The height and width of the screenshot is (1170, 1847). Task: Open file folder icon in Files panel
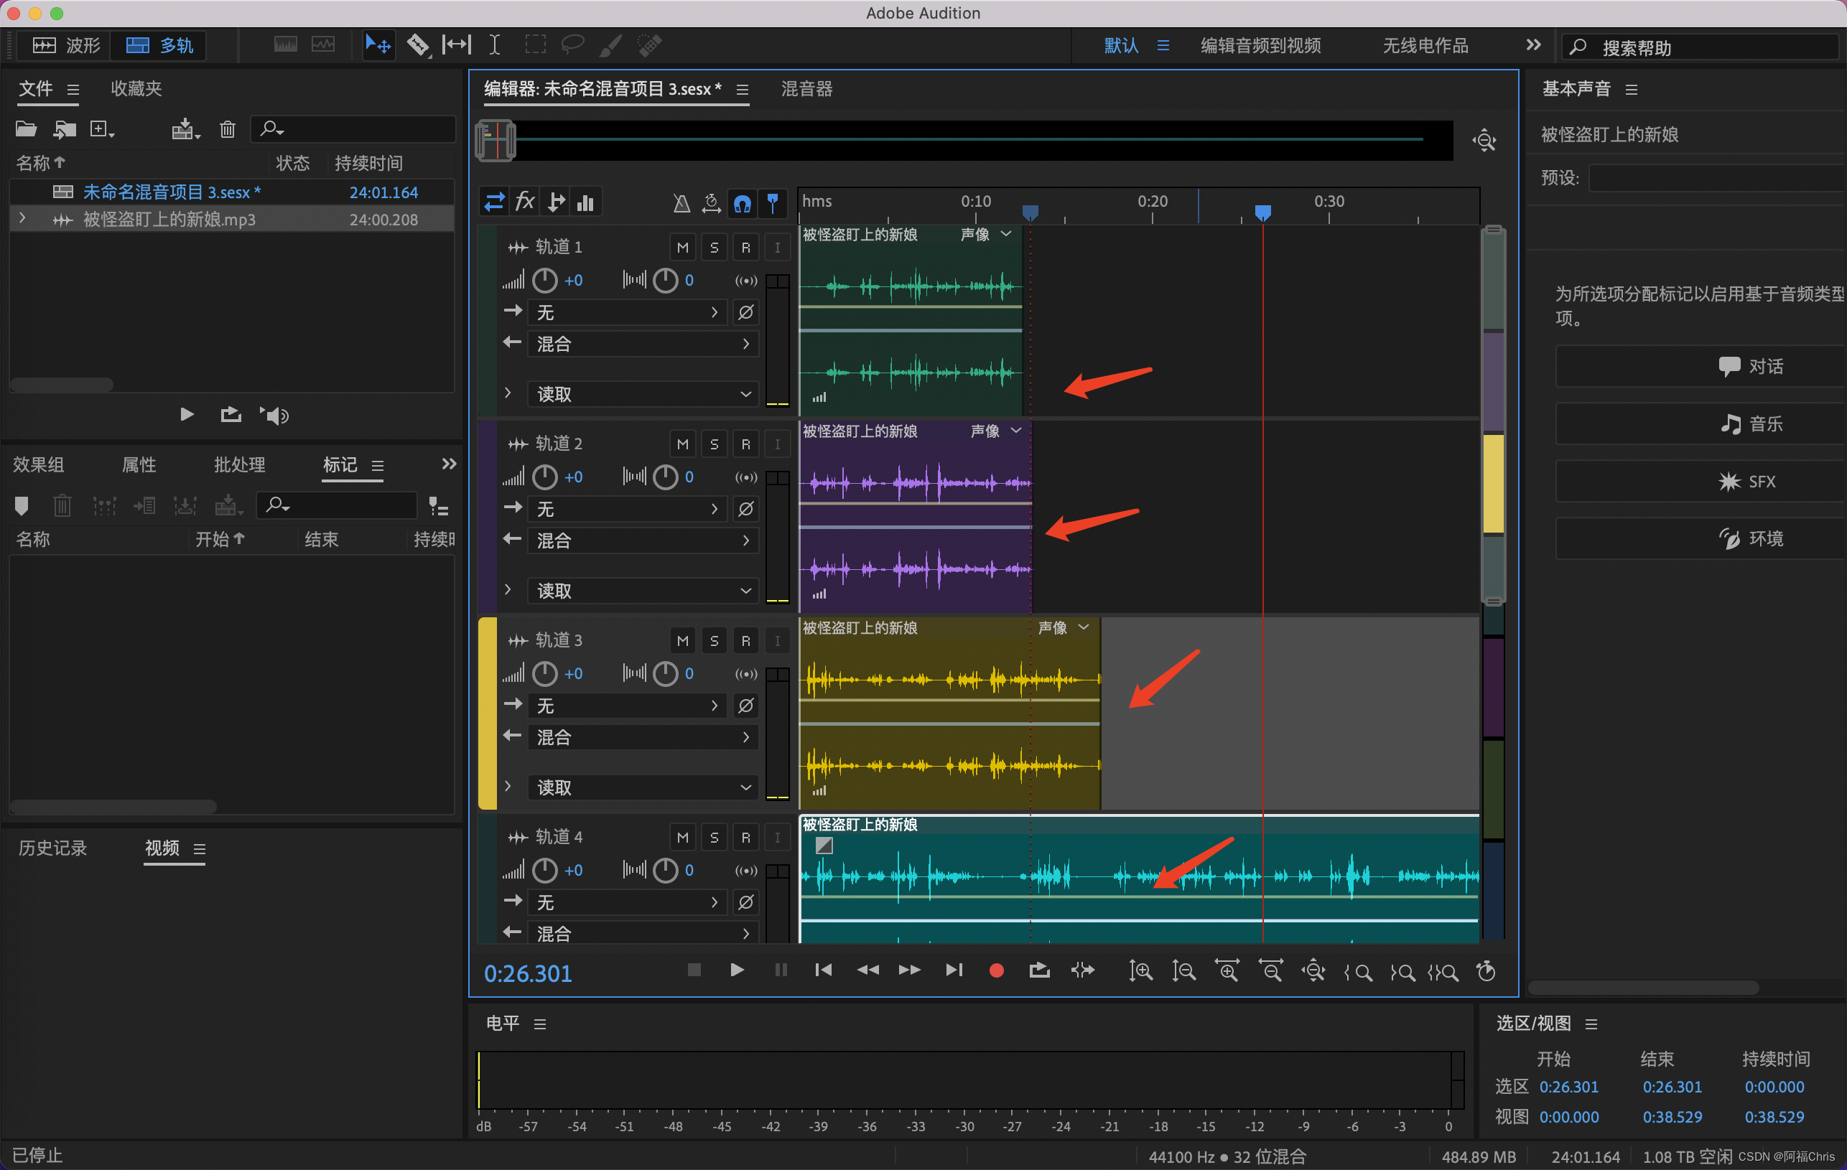tap(26, 128)
